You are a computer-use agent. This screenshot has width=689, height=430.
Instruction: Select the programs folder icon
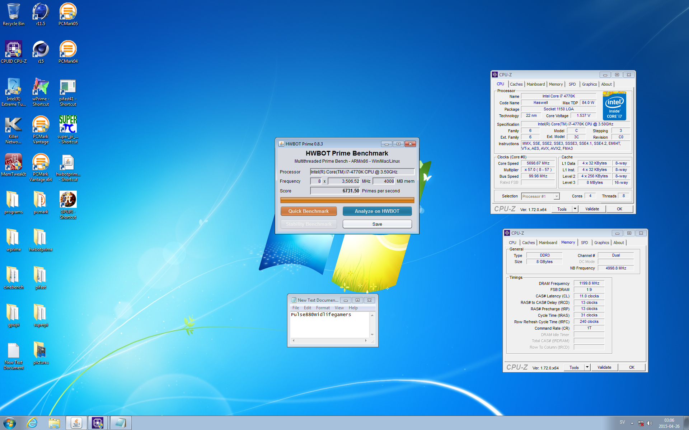(14, 202)
